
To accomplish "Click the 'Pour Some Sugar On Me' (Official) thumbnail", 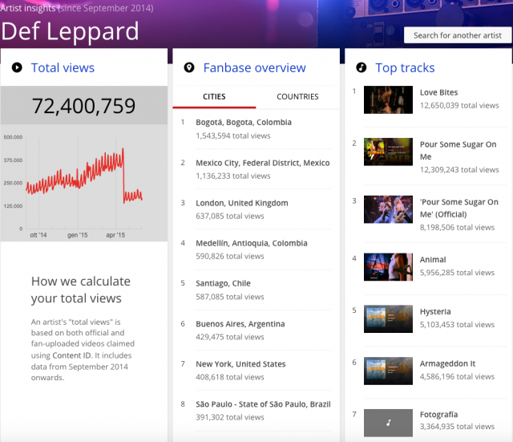I will pyautogui.click(x=388, y=209).
